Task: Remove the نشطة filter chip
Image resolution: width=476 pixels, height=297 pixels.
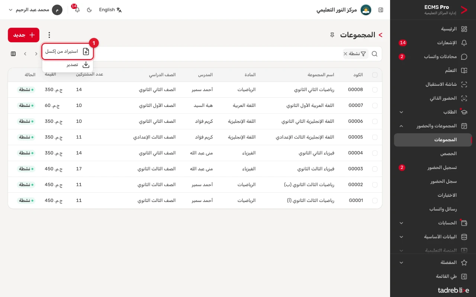Action: pyautogui.click(x=345, y=54)
